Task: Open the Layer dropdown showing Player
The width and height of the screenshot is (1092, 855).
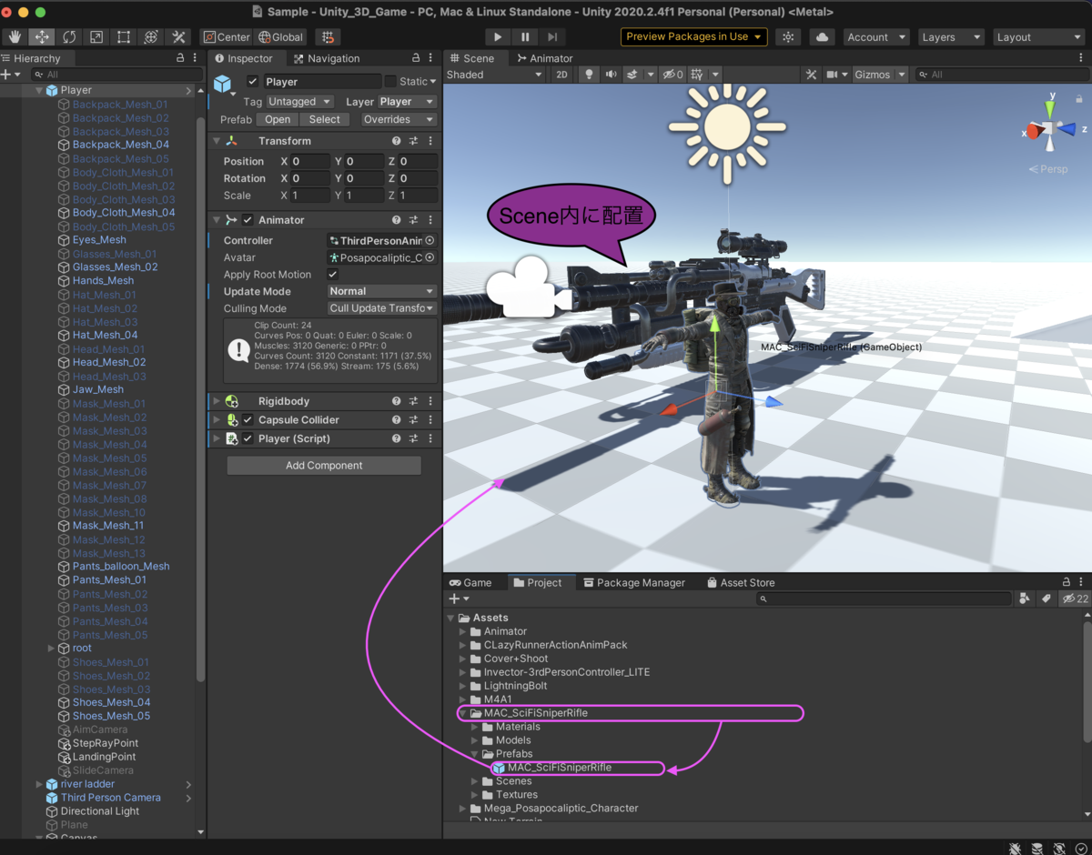Action: (407, 102)
